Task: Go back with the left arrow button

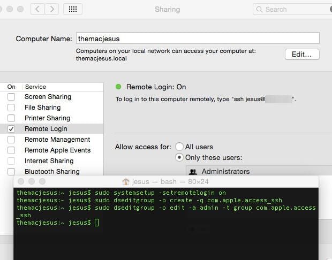Action: (37, 9)
